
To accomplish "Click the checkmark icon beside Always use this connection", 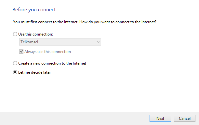I will (21, 52).
